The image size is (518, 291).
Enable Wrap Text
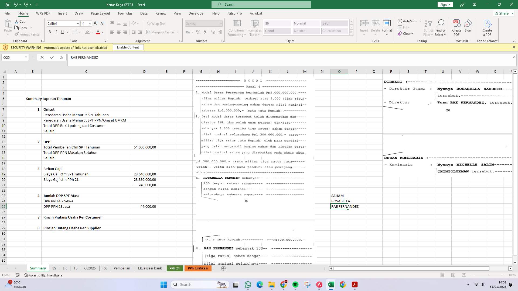pos(156,23)
